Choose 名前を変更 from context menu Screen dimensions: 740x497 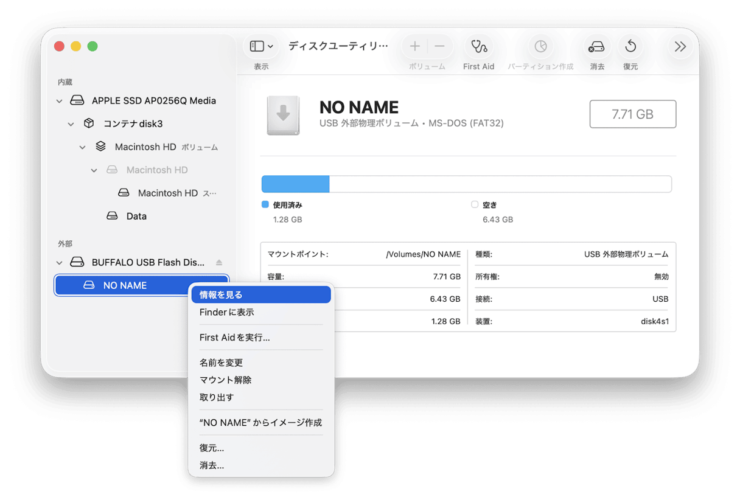pyautogui.click(x=261, y=363)
